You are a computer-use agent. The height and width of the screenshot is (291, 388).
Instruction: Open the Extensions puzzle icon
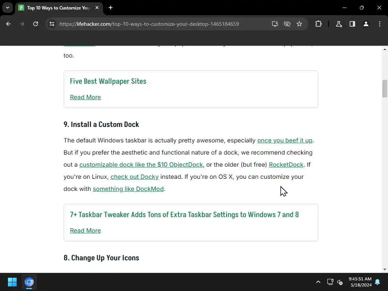tap(318, 24)
